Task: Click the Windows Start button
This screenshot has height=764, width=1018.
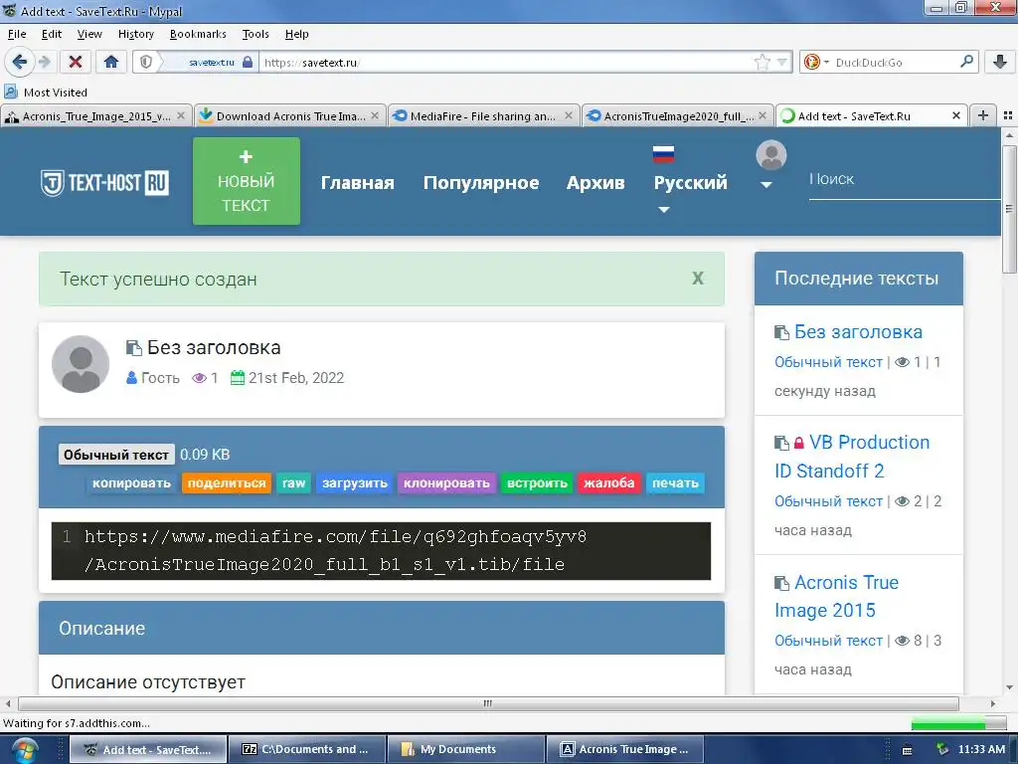Action: 24,750
